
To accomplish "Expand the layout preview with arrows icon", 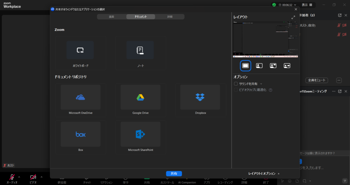I will (x=293, y=17).
